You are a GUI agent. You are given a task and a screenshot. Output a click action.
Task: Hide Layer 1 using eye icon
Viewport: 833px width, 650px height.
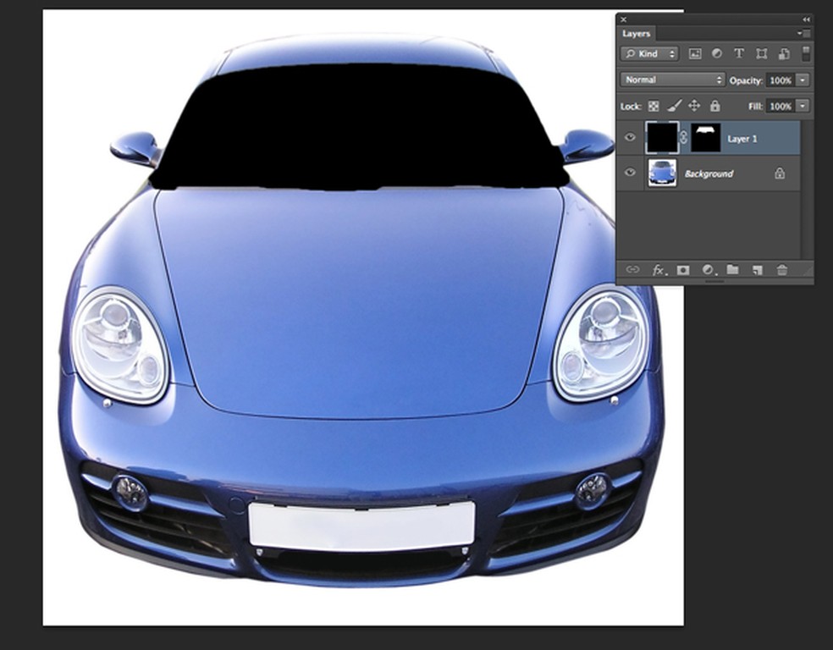630,137
